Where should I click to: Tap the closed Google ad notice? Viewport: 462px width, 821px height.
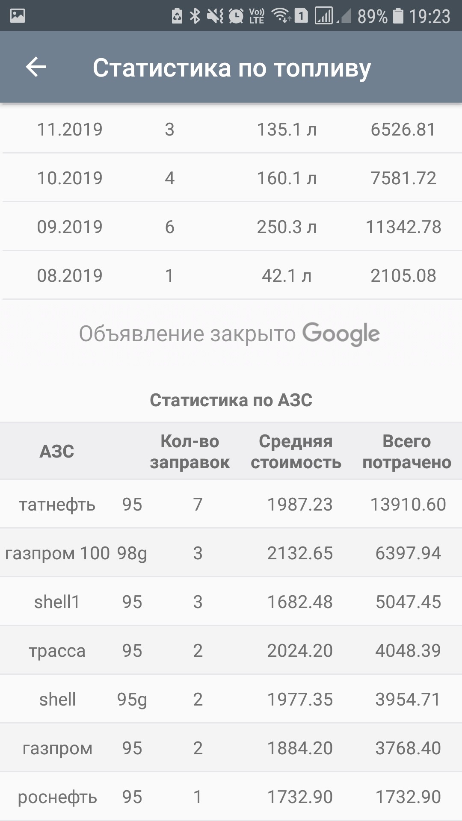[x=230, y=334]
